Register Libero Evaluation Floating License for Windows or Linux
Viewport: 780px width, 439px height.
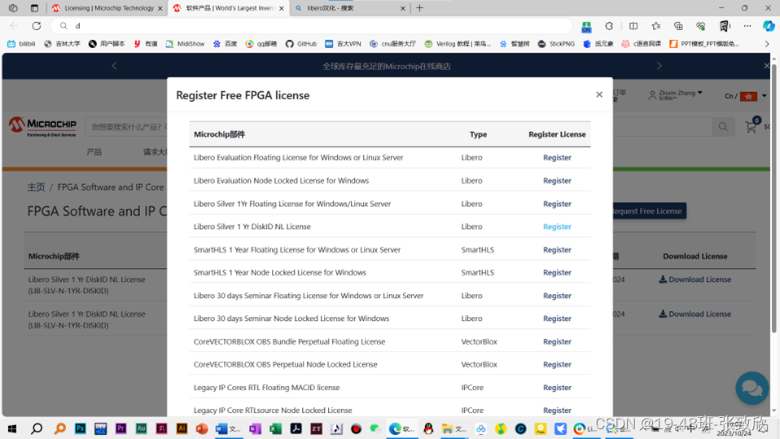tap(557, 157)
